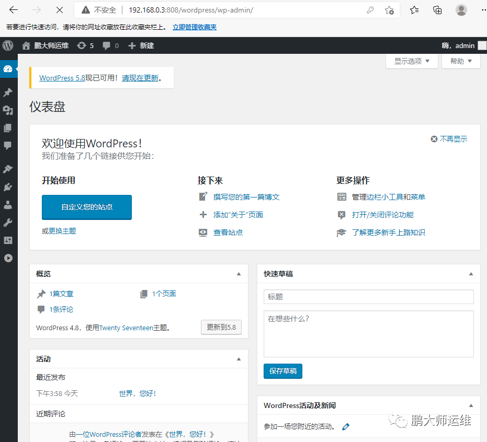This screenshot has width=487, height=442.
Task: Open Tools wrench icon in sidebar
Action: pos(8,223)
